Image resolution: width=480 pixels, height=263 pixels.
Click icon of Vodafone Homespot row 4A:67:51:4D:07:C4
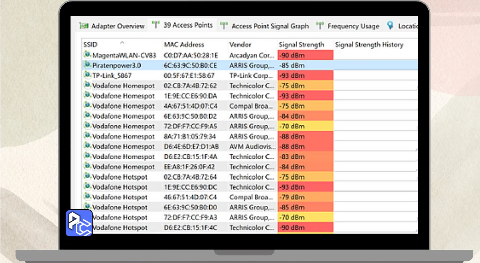click(x=87, y=106)
